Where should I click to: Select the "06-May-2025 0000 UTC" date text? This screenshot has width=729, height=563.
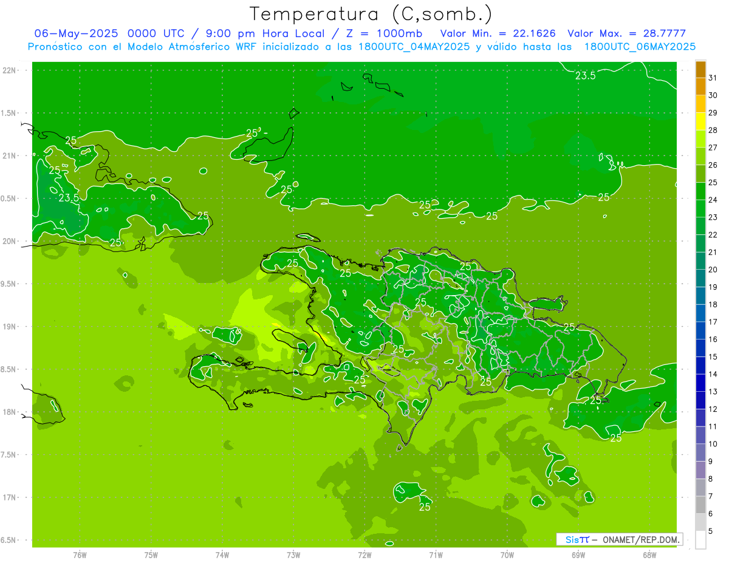pyautogui.click(x=109, y=33)
